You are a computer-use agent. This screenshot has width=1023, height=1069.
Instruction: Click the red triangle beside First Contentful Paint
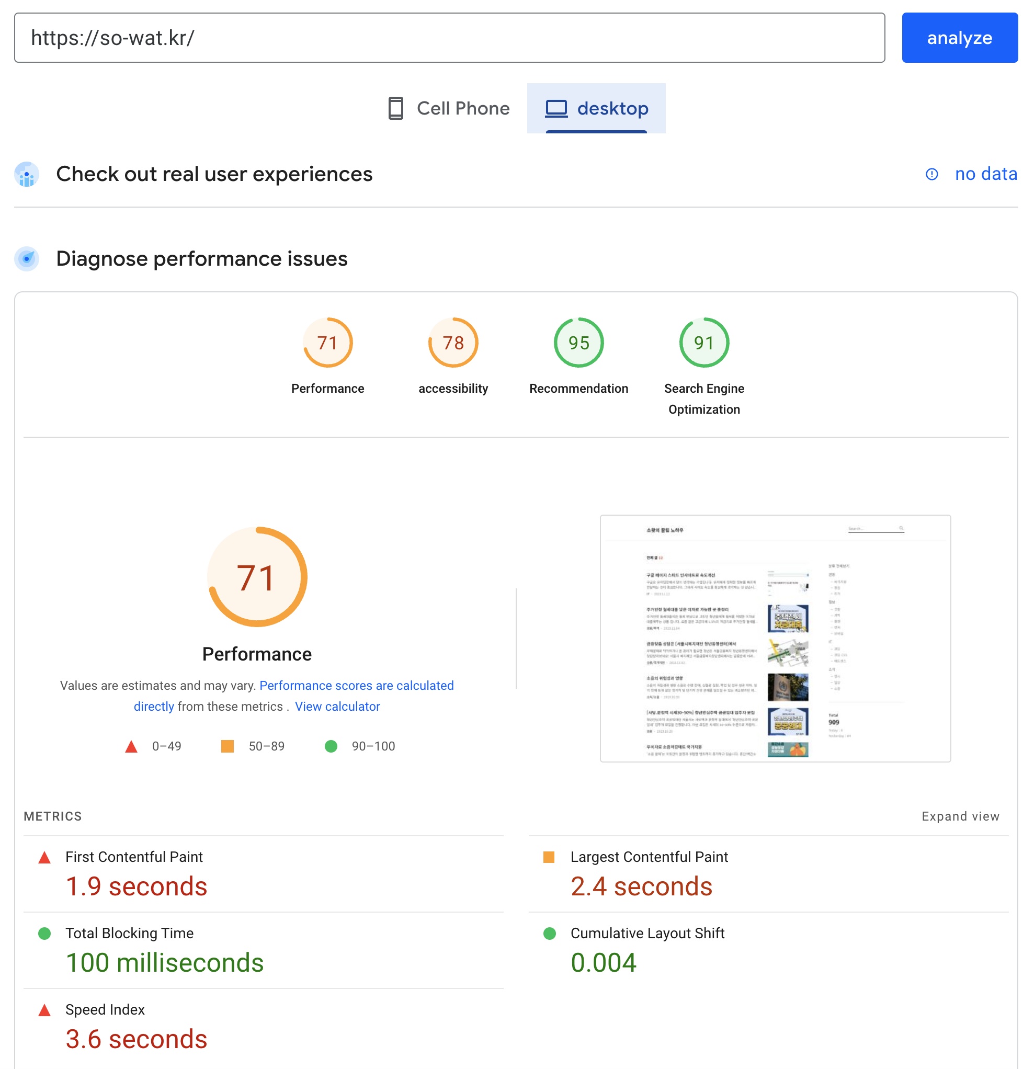pyautogui.click(x=44, y=857)
